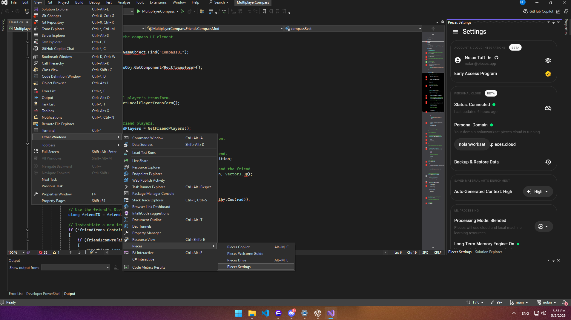
Task: Go to previous issue up arrow
Action: [70, 252]
